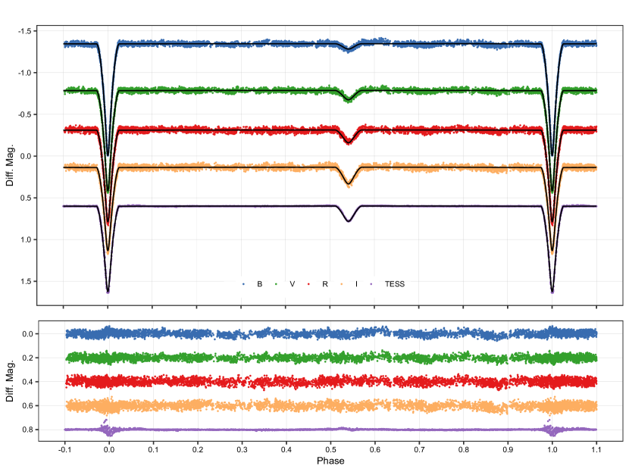Click the 0.4 tick on residuals panel y-axis
This screenshot has width=629, height=472.
point(28,381)
